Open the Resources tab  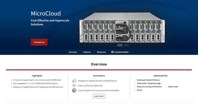(x=101, y=52)
